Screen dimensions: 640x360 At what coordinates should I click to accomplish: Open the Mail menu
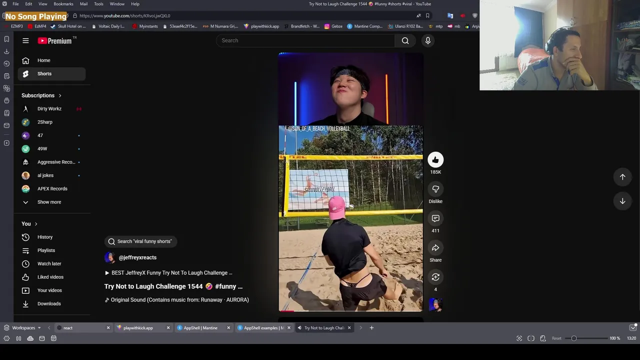83,4
